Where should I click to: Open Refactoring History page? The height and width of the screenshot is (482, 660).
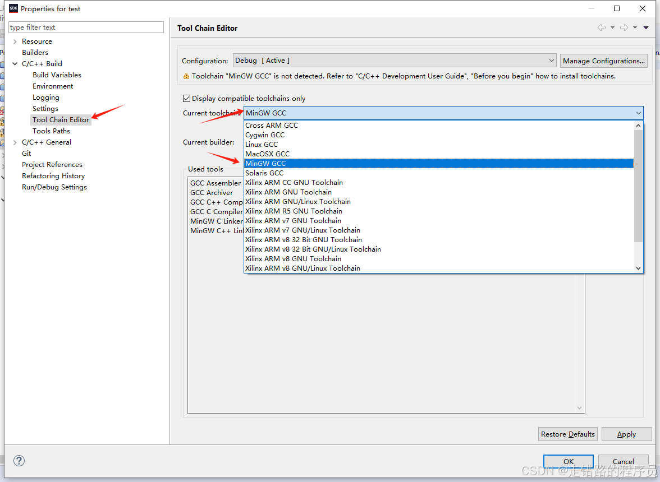pyautogui.click(x=53, y=175)
